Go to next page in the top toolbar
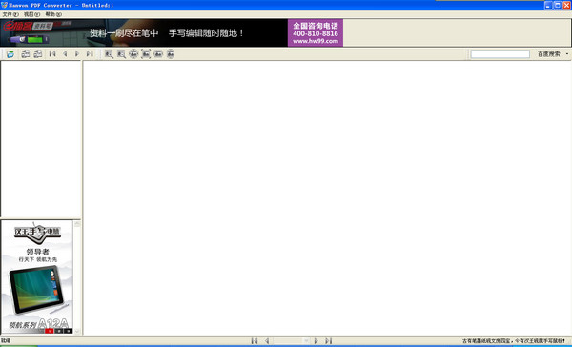 (x=77, y=54)
